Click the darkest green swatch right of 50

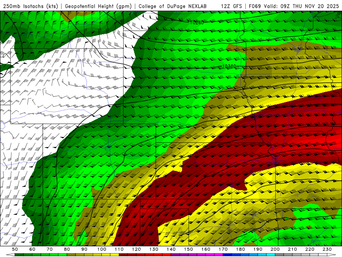tap(19, 255)
